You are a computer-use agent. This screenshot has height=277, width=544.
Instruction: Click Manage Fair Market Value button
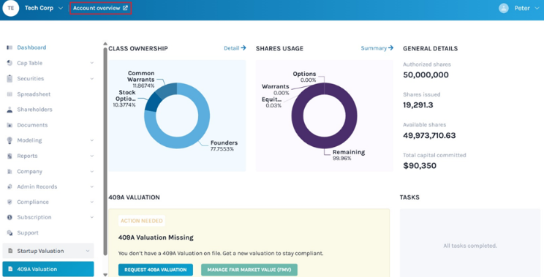click(x=249, y=270)
